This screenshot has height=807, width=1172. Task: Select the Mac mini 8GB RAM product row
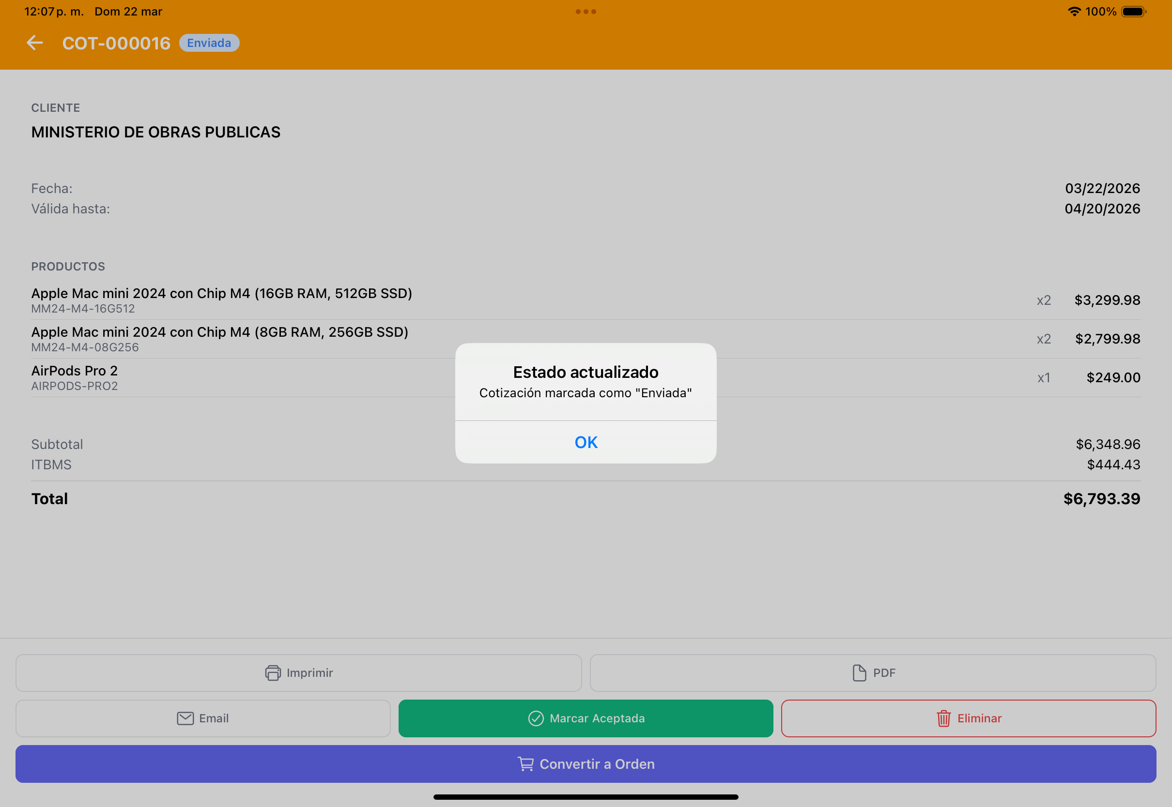[x=586, y=339]
